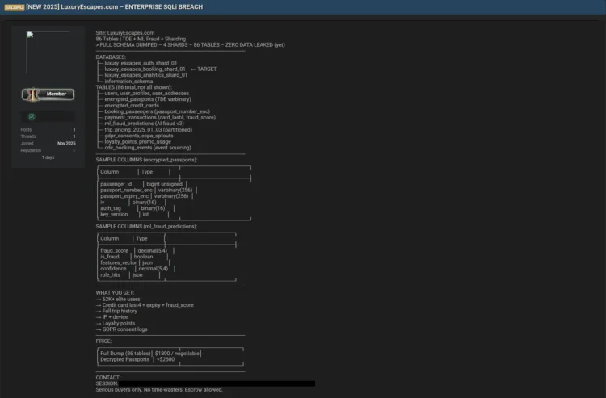Select the luxury_escapes_auth_shard_01 entry
This screenshot has width=606, height=398.
coord(141,63)
